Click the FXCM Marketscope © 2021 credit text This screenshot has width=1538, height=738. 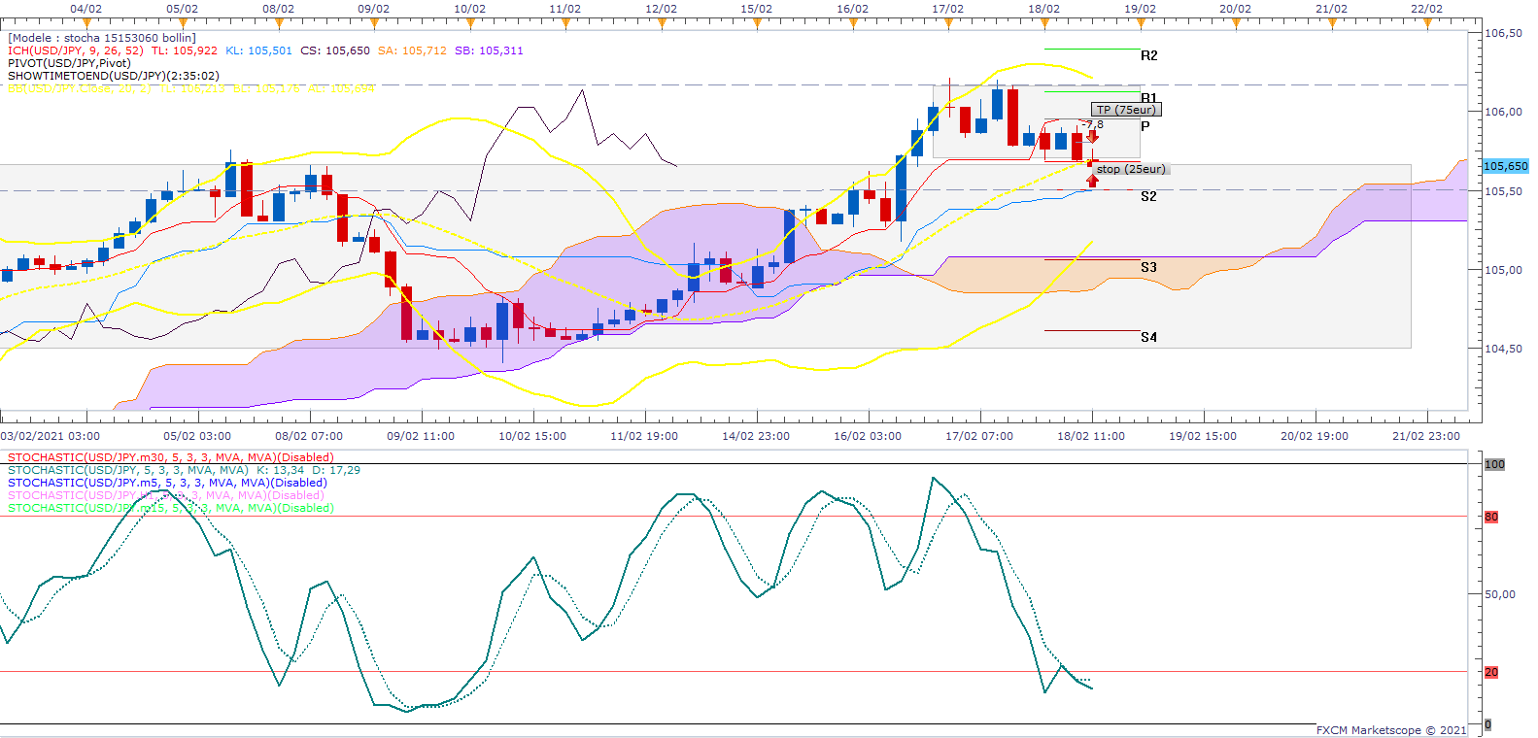click(1392, 730)
